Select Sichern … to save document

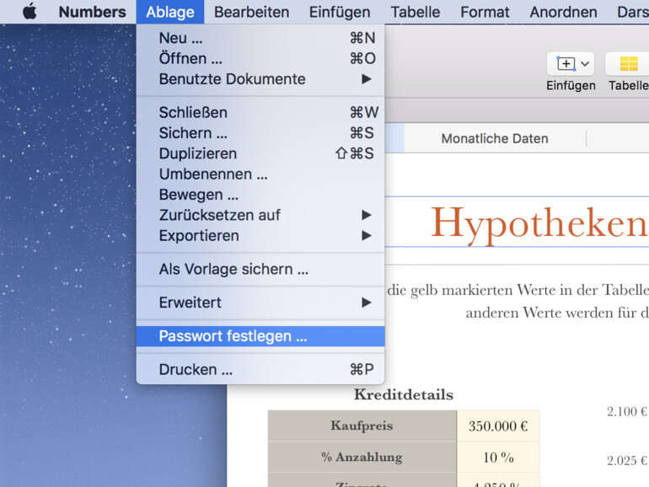click(260, 133)
